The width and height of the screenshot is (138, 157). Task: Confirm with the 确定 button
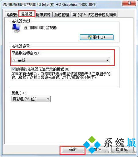tap(73, 150)
